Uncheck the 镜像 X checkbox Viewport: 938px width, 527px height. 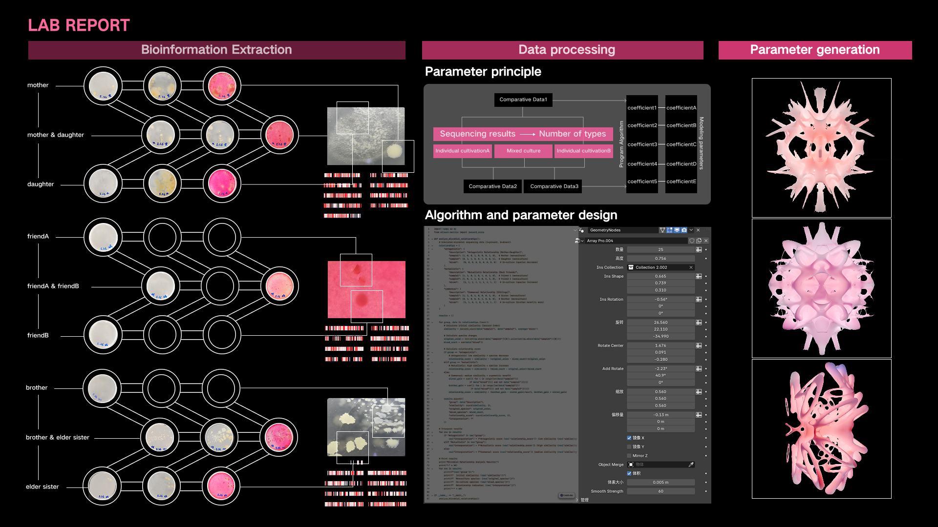click(x=629, y=438)
